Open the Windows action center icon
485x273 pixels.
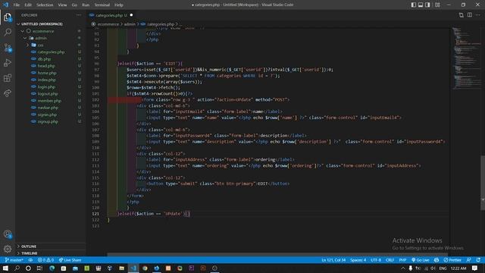[475, 268]
